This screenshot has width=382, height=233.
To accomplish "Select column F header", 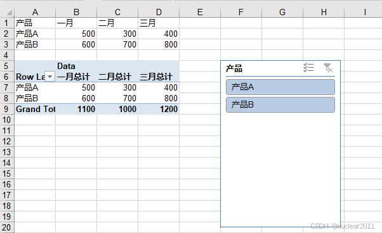I will (241, 12).
